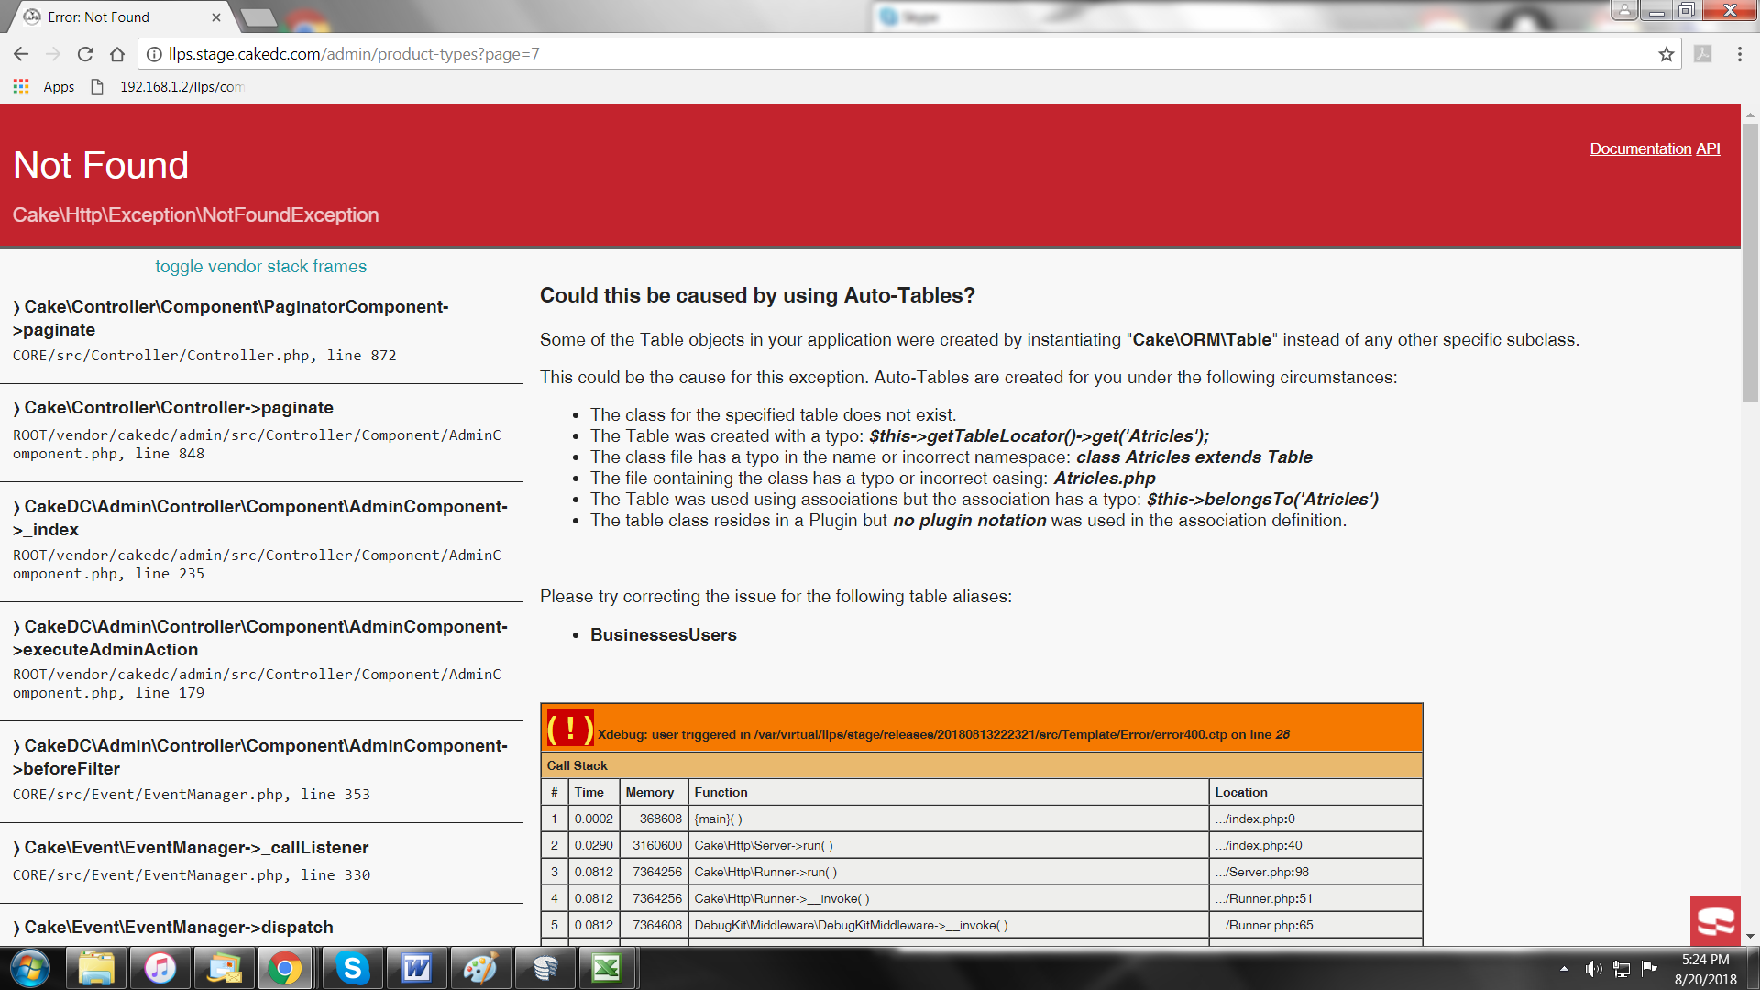Open the Apps grid shortcut
Screen dimensions: 1760x990
pyautogui.click(x=44, y=87)
